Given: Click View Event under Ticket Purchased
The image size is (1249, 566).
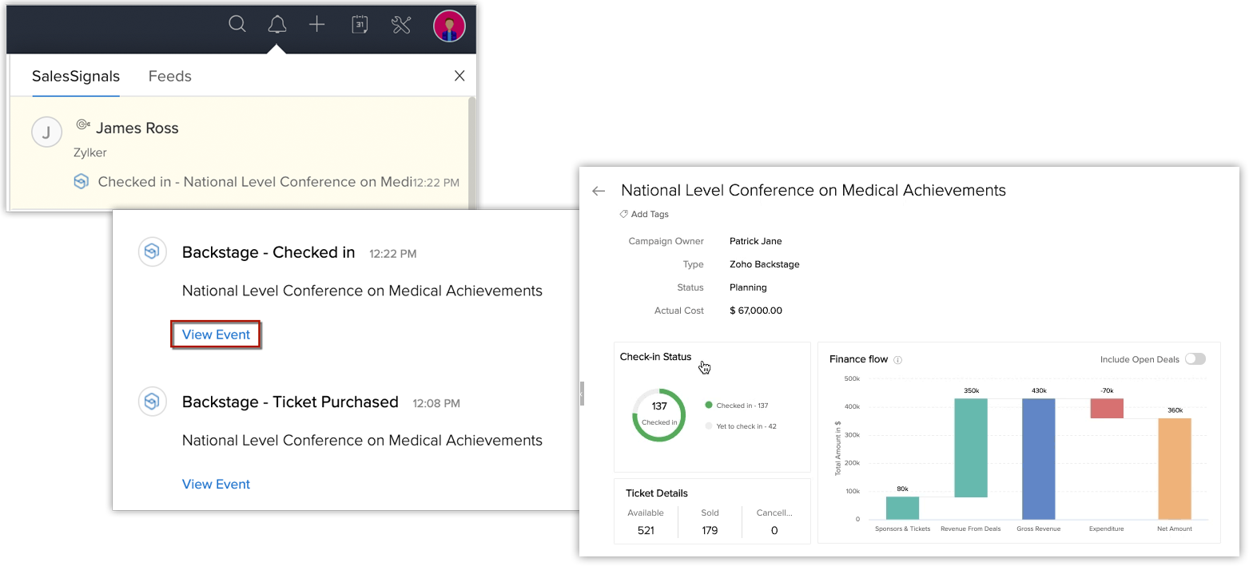Looking at the screenshot, I should (216, 484).
